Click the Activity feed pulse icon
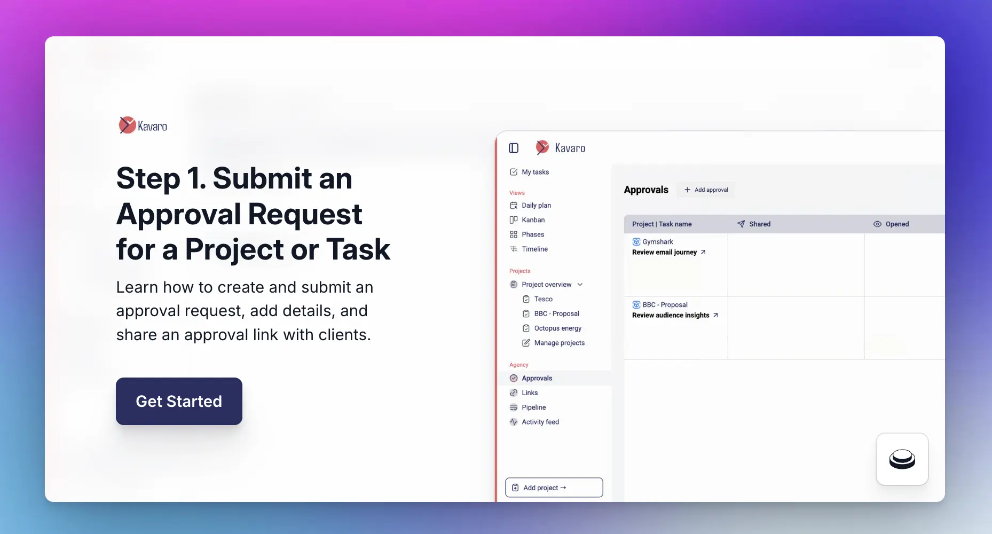This screenshot has height=534, width=992. [x=514, y=422]
